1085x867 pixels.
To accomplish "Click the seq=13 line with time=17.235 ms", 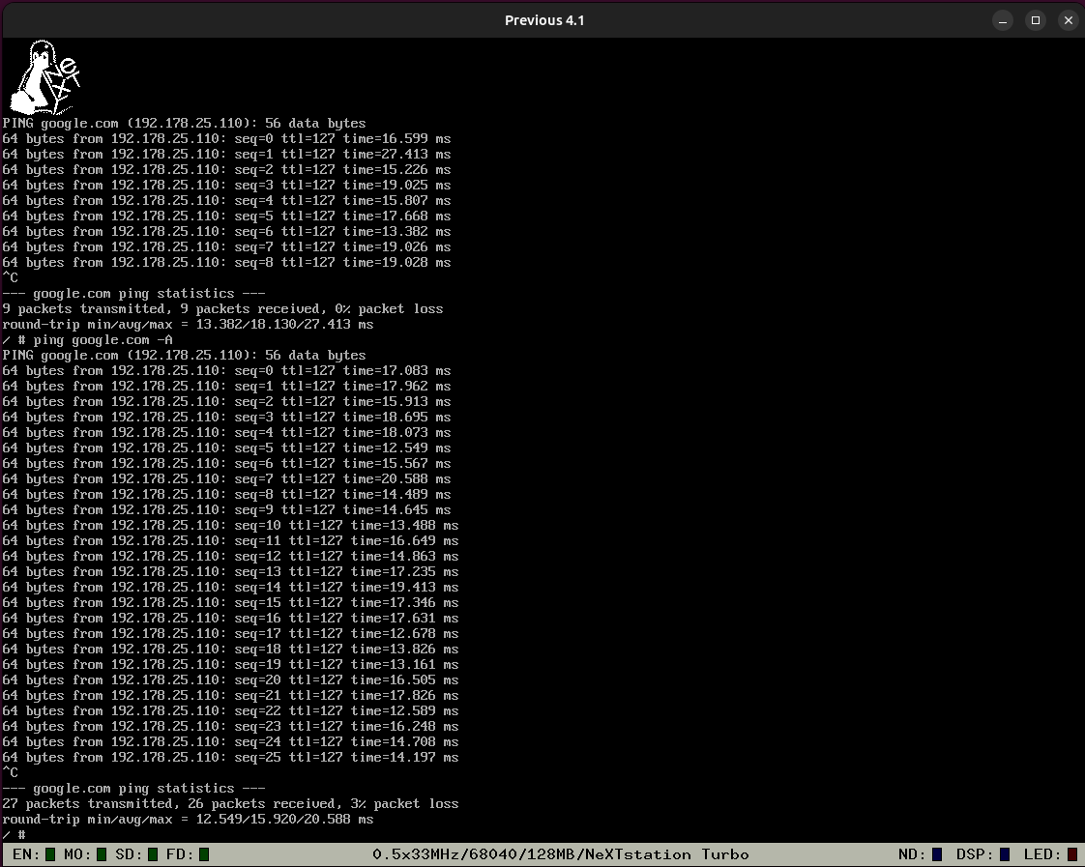I will tap(230, 572).
